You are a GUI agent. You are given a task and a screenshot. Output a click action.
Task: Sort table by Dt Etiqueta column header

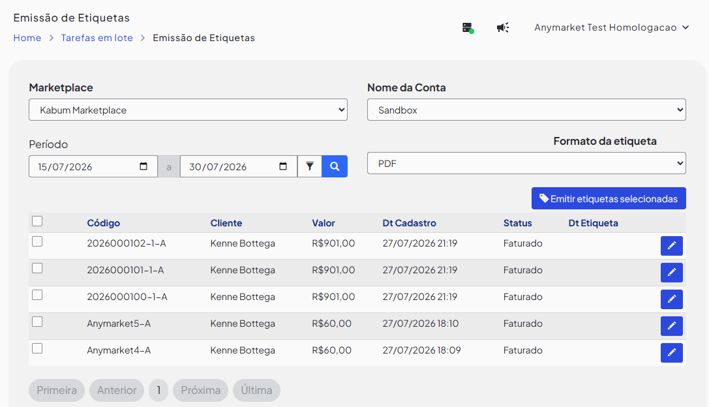click(x=594, y=223)
